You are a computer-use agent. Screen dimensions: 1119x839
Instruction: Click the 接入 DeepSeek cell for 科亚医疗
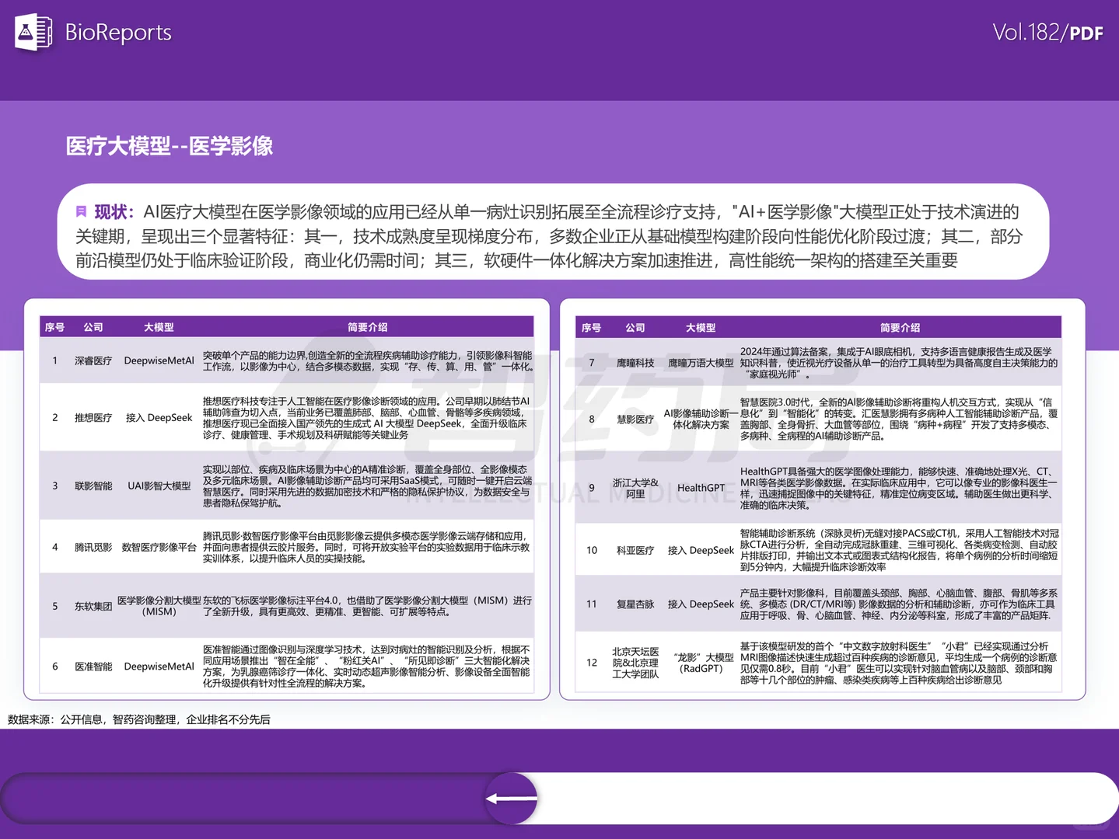[701, 551]
